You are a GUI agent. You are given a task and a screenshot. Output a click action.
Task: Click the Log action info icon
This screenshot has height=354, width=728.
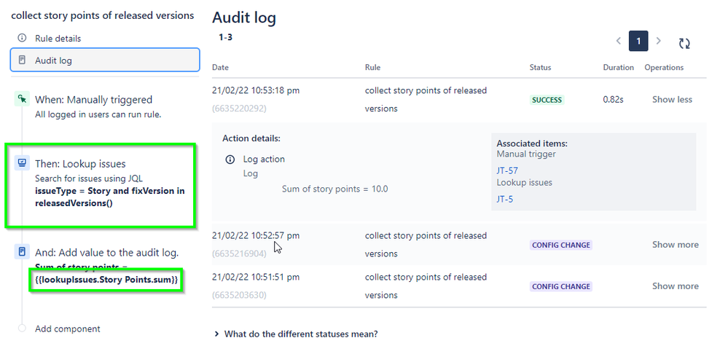click(x=230, y=159)
